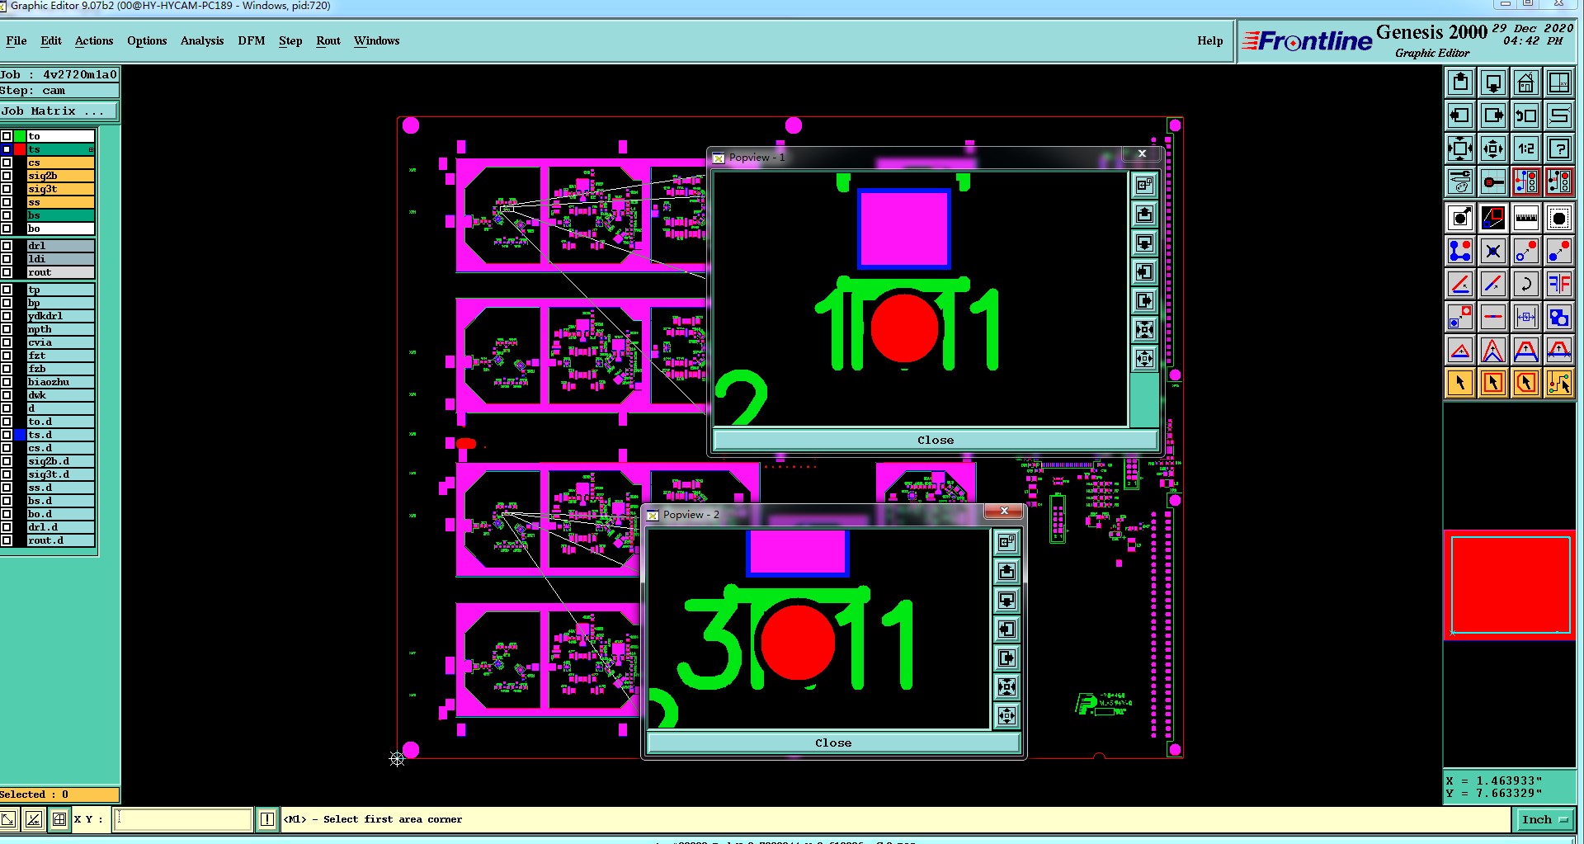Viewport: 1584px width, 844px height.
Task: Toggle the checkbox for layer biaozhu
Action: (7, 382)
